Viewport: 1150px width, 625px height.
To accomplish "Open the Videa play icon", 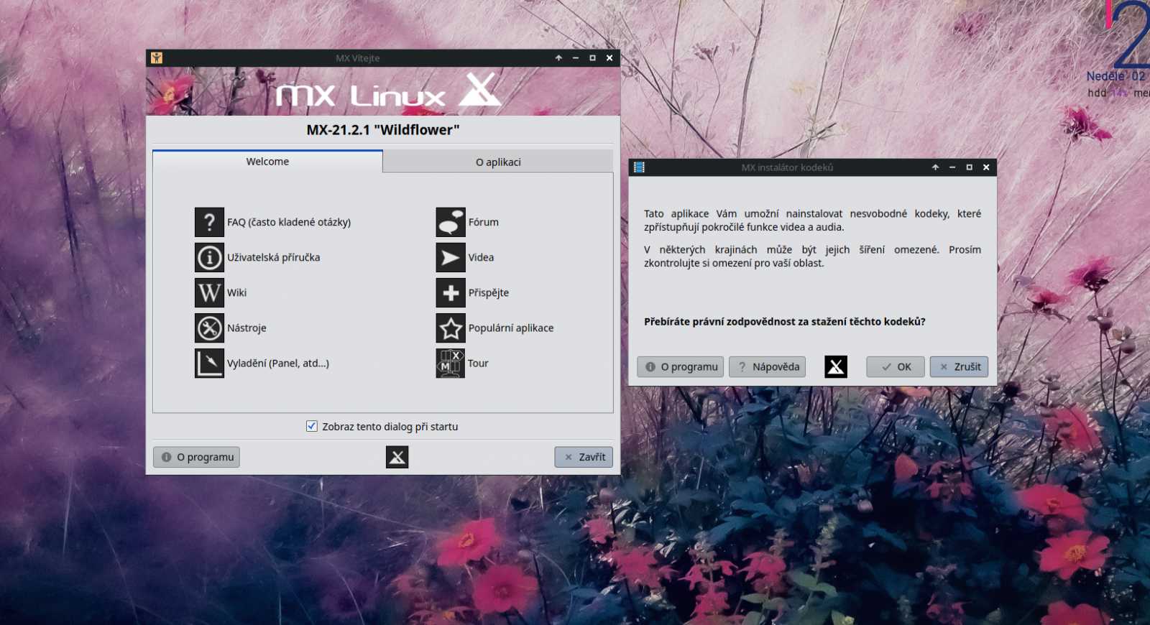I will (x=451, y=257).
